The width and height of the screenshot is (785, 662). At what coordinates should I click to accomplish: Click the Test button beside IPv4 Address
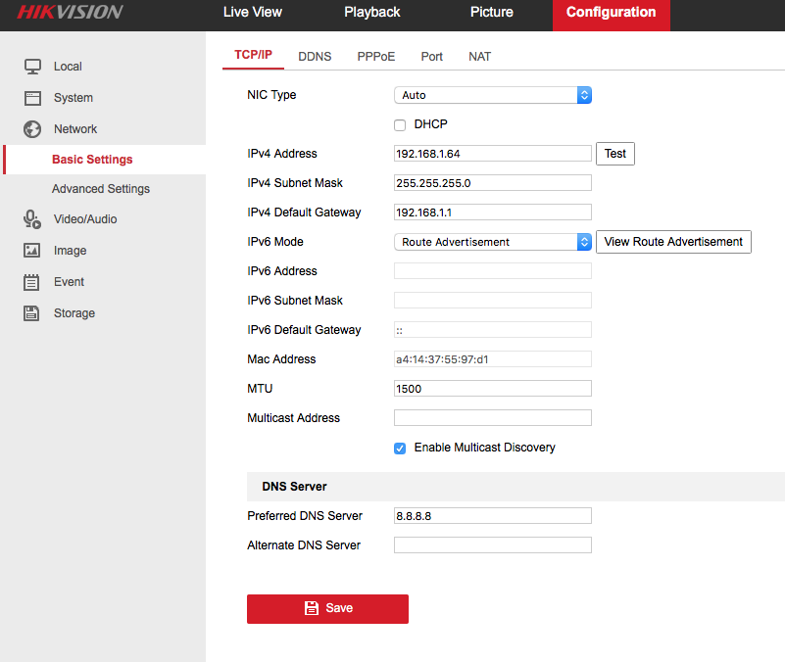click(615, 154)
